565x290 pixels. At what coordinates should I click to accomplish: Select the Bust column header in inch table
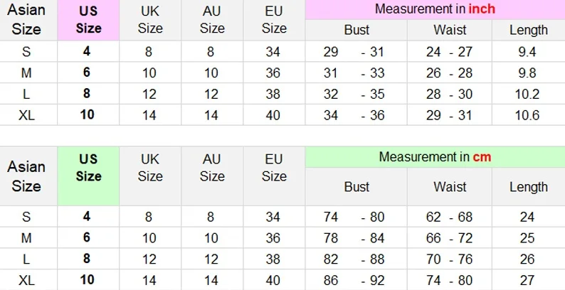pyautogui.click(x=357, y=30)
